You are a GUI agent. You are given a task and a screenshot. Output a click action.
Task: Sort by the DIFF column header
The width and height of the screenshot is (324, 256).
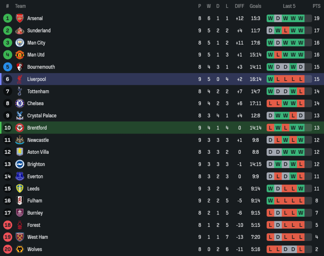tap(240, 6)
